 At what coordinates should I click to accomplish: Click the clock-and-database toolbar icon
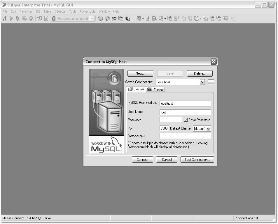click(127, 18)
